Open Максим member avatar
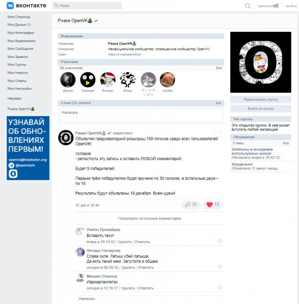Viewport: 299px width, 304px height. click(88, 80)
